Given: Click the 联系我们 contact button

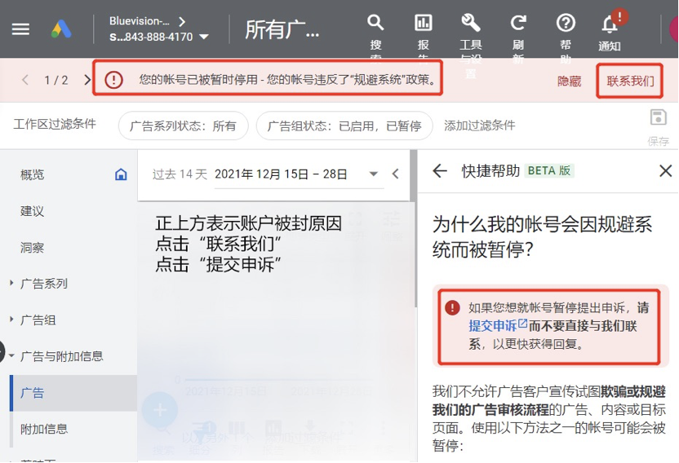Looking at the screenshot, I should 630,81.
